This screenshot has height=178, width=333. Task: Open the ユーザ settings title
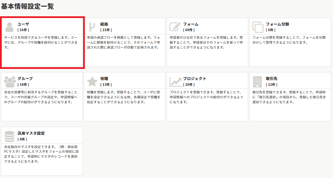tap(23, 24)
